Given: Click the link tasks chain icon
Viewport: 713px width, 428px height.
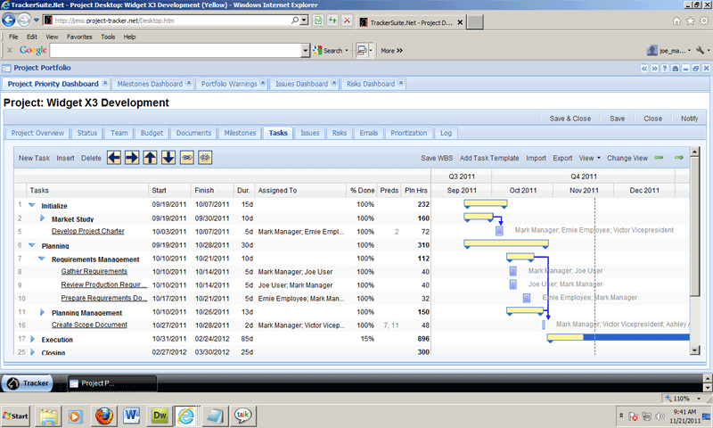Looking at the screenshot, I should tap(187, 158).
